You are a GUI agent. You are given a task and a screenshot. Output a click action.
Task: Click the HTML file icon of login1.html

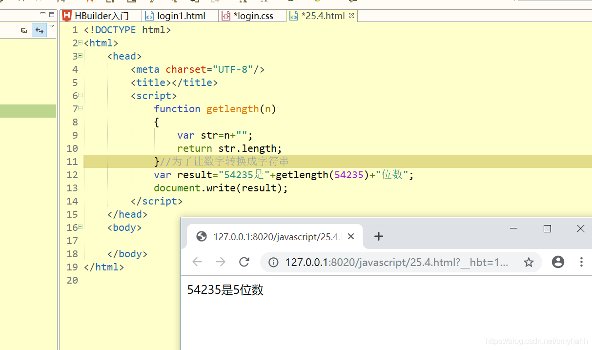click(149, 16)
